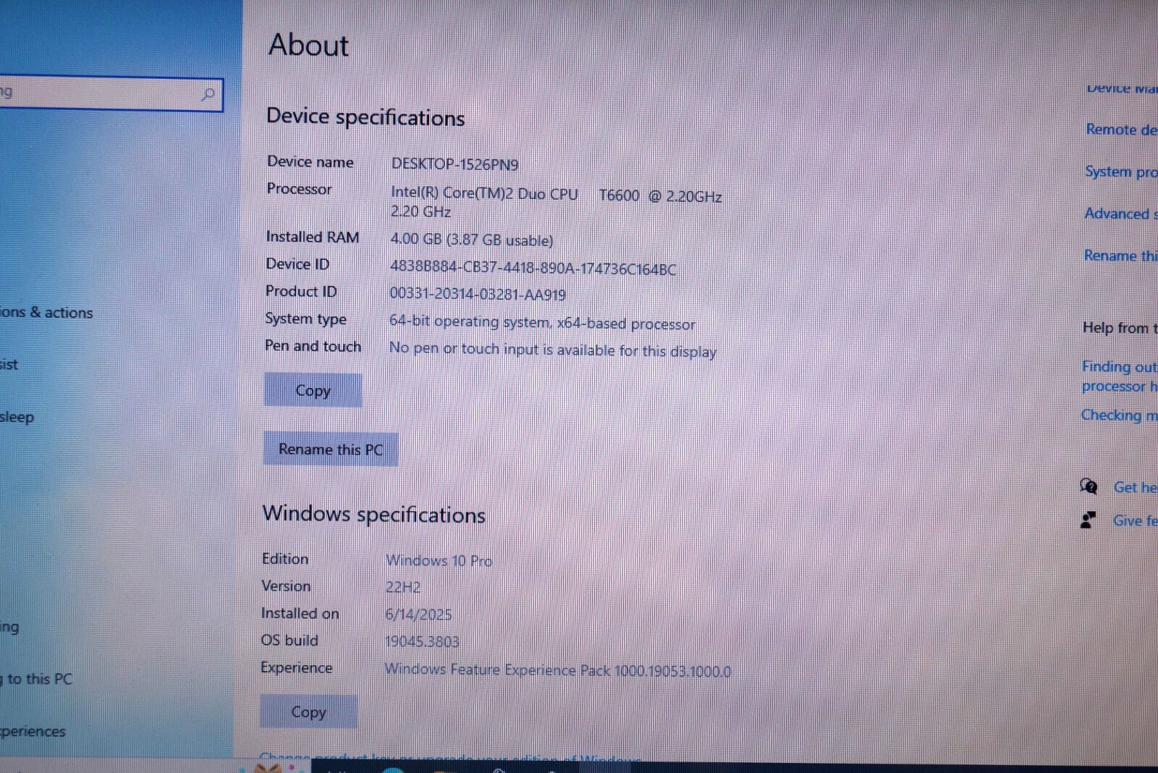Screen dimensions: 1158x773
Task: Click the Rename this PC link on right
Action: coord(1120,255)
